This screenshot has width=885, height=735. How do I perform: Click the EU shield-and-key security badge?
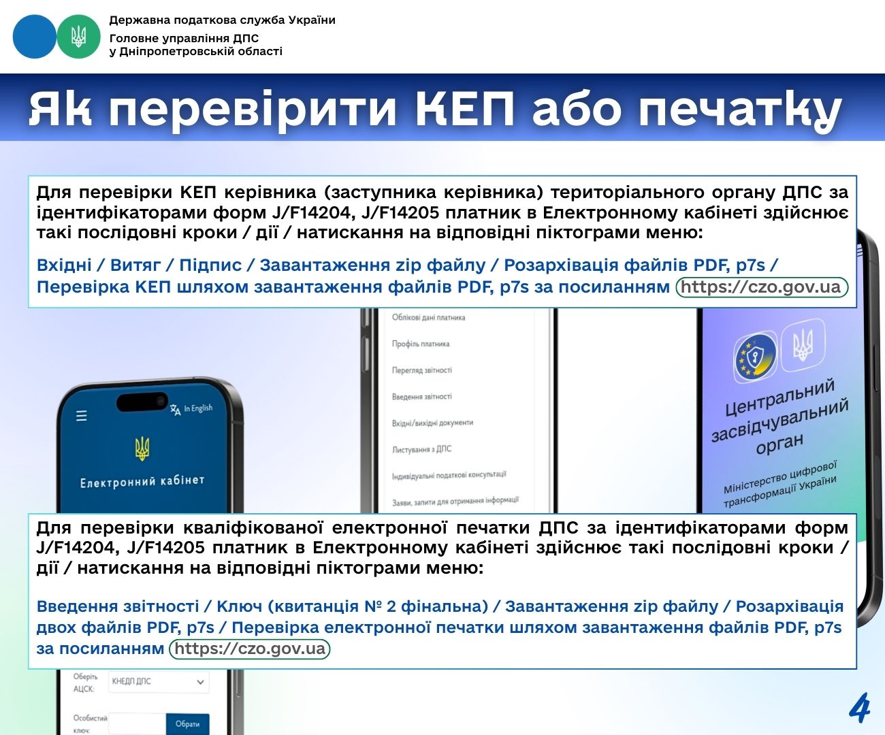coord(755,356)
